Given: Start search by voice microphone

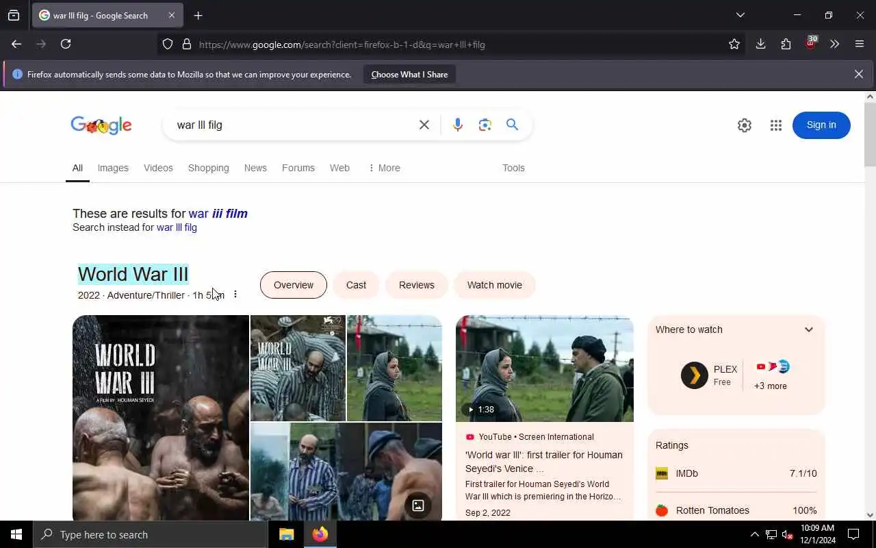Looking at the screenshot, I should pyautogui.click(x=458, y=125).
